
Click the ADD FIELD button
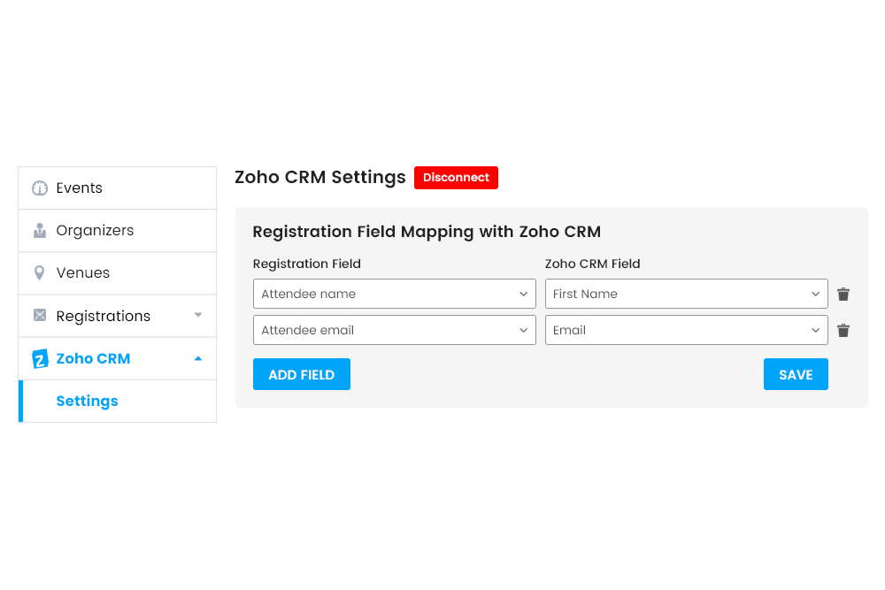pos(302,374)
